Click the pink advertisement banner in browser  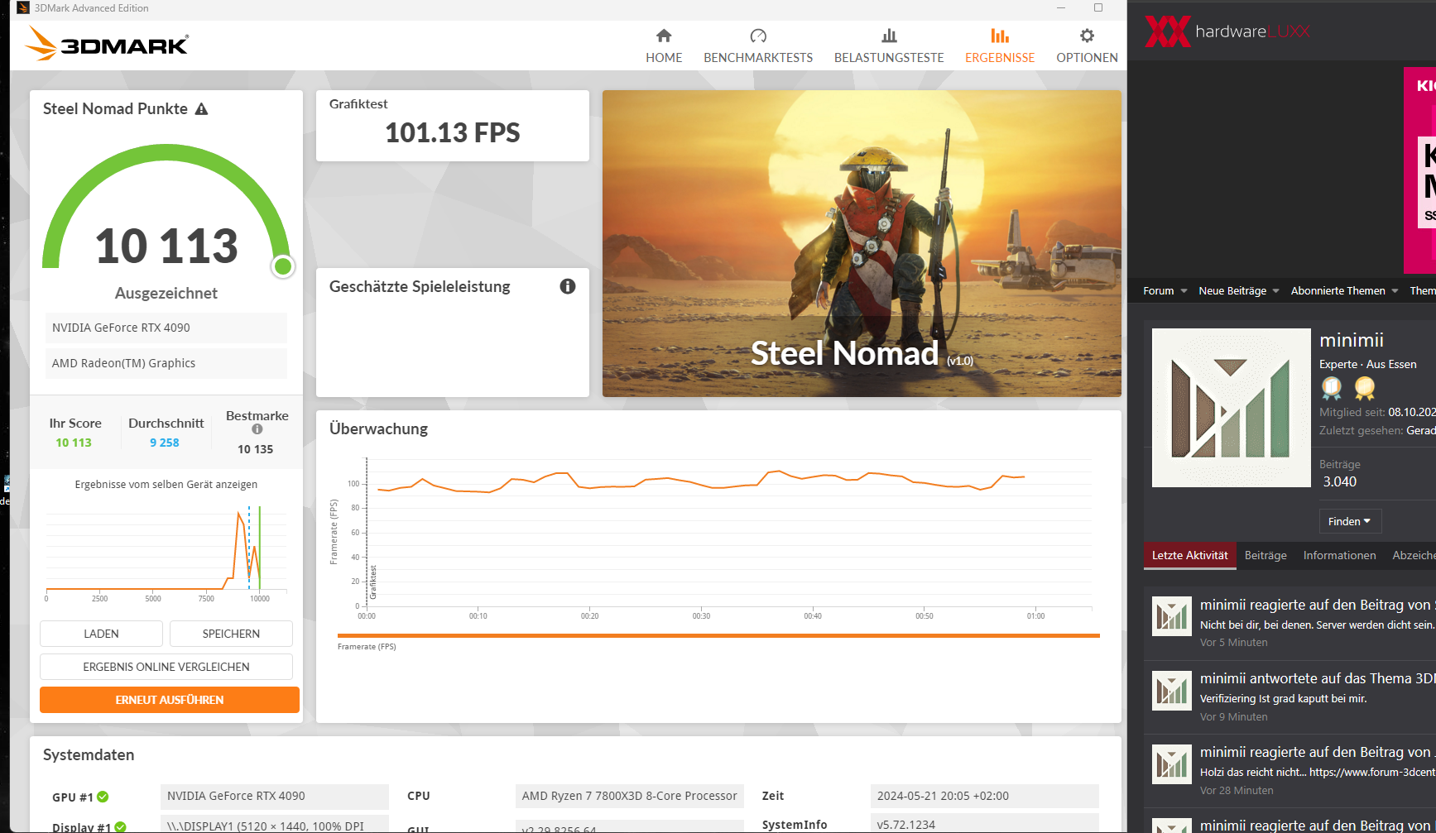[1419, 170]
